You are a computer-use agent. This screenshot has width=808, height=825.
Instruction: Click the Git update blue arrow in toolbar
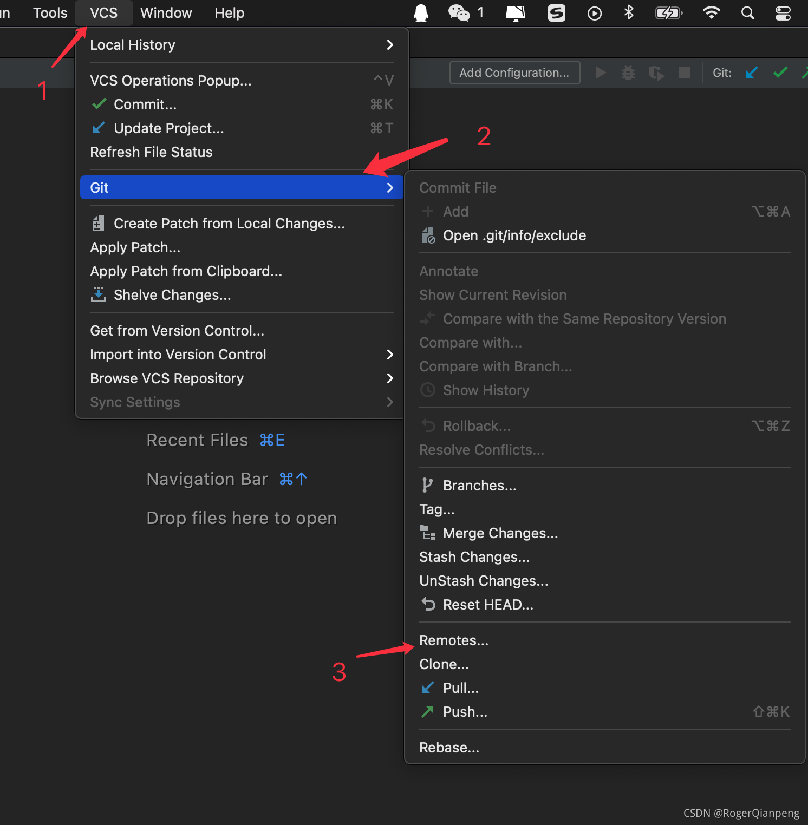(x=752, y=73)
